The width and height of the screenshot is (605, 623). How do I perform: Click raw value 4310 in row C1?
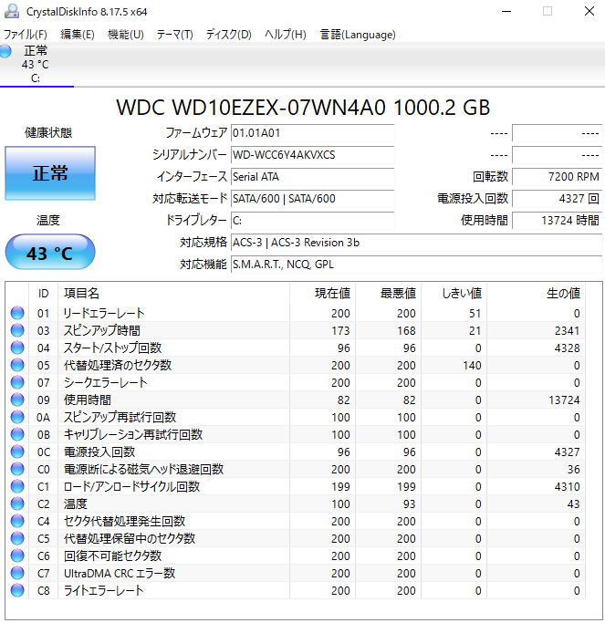pyautogui.click(x=568, y=487)
